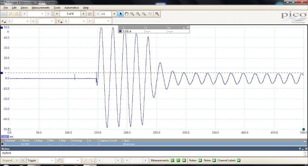Click the scope mode waveform icon
The height and width of the screenshot is (166, 308).
click(3, 14)
